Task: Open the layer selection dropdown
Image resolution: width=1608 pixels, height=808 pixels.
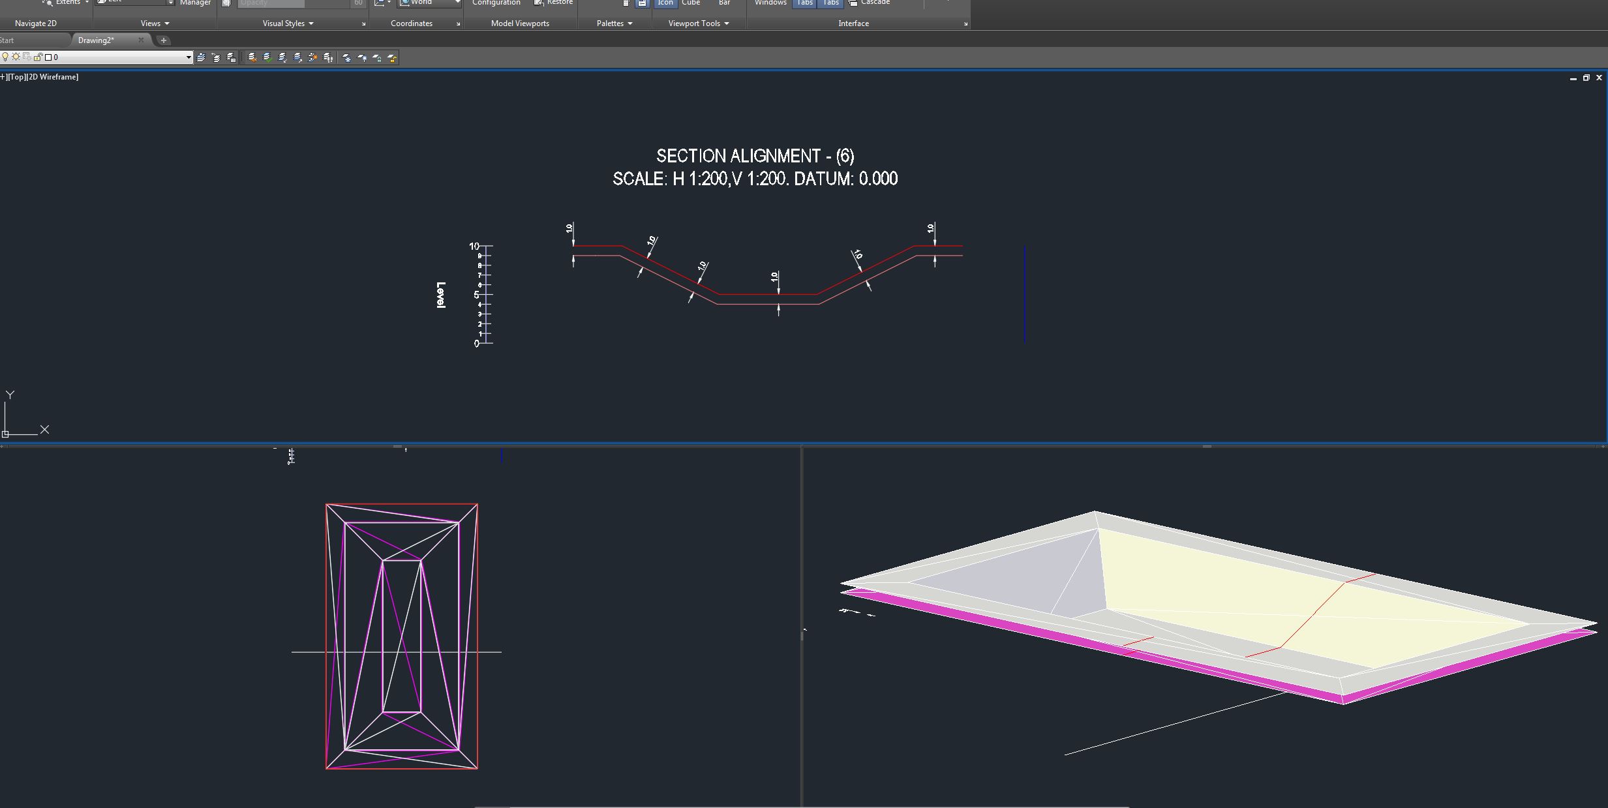Action: (188, 57)
